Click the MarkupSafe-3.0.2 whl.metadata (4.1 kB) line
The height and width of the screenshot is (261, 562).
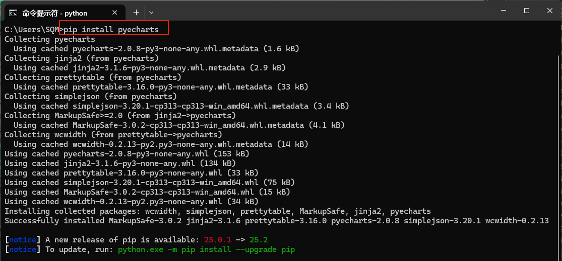179,125
